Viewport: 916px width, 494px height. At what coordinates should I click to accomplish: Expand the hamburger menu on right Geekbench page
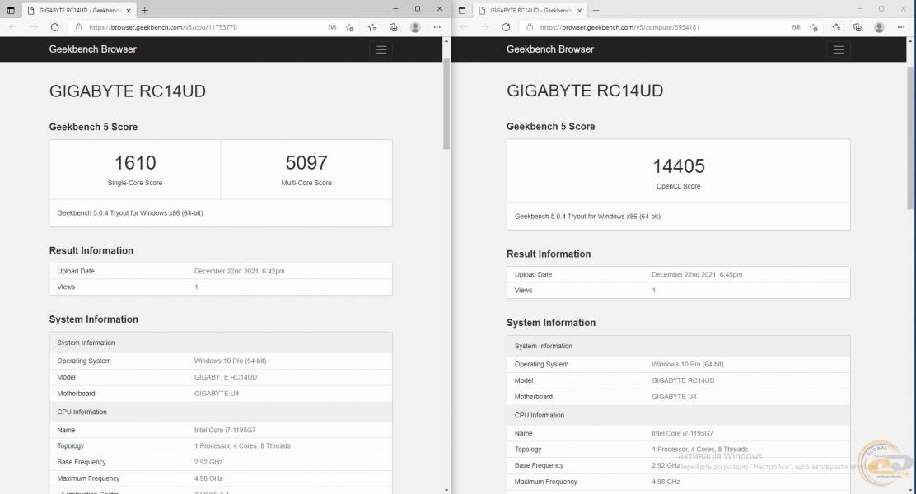pyautogui.click(x=839, y=49)
